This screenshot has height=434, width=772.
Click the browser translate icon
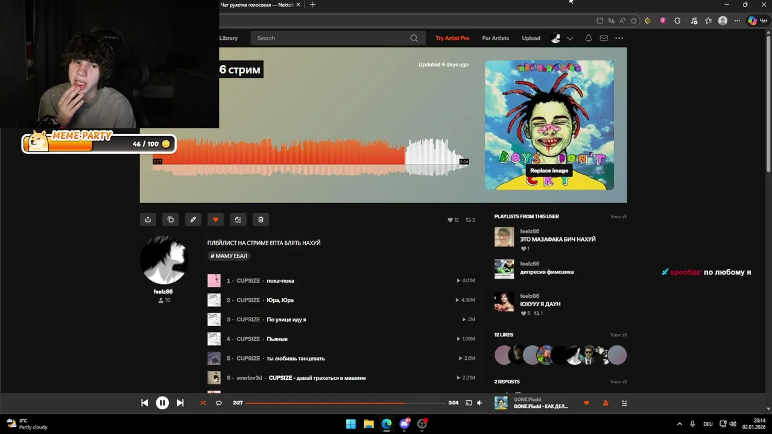click(x=611, y=20)
